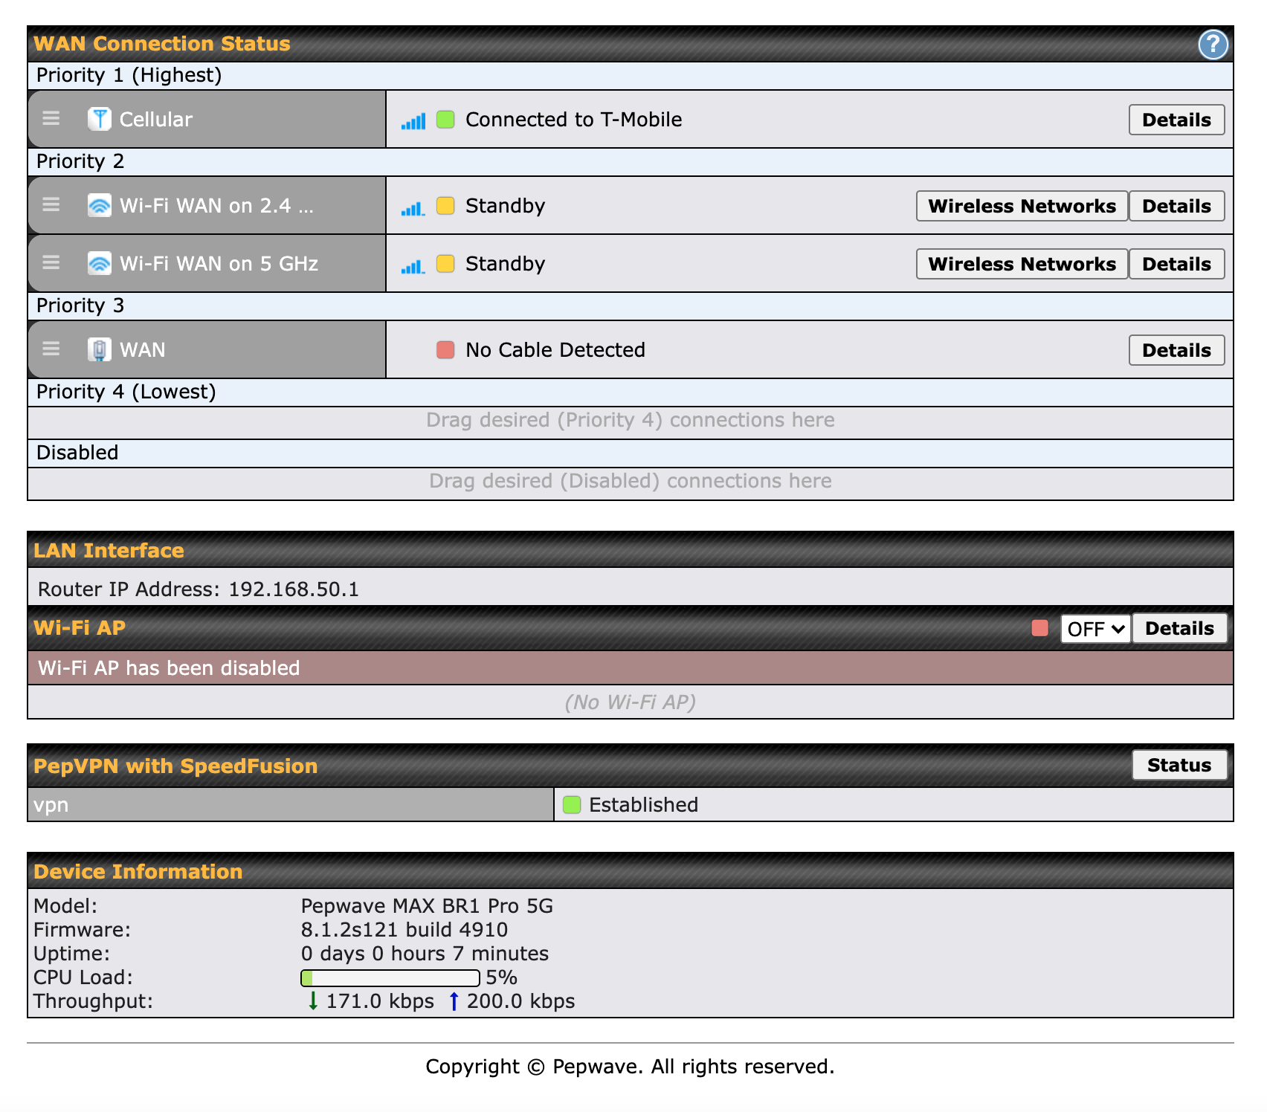Click the Wi-Fi WAN 5 GHz drag handle
Image resolution: width=1267 pixels, height=1112 pixels.
click(x=51, y=263)
